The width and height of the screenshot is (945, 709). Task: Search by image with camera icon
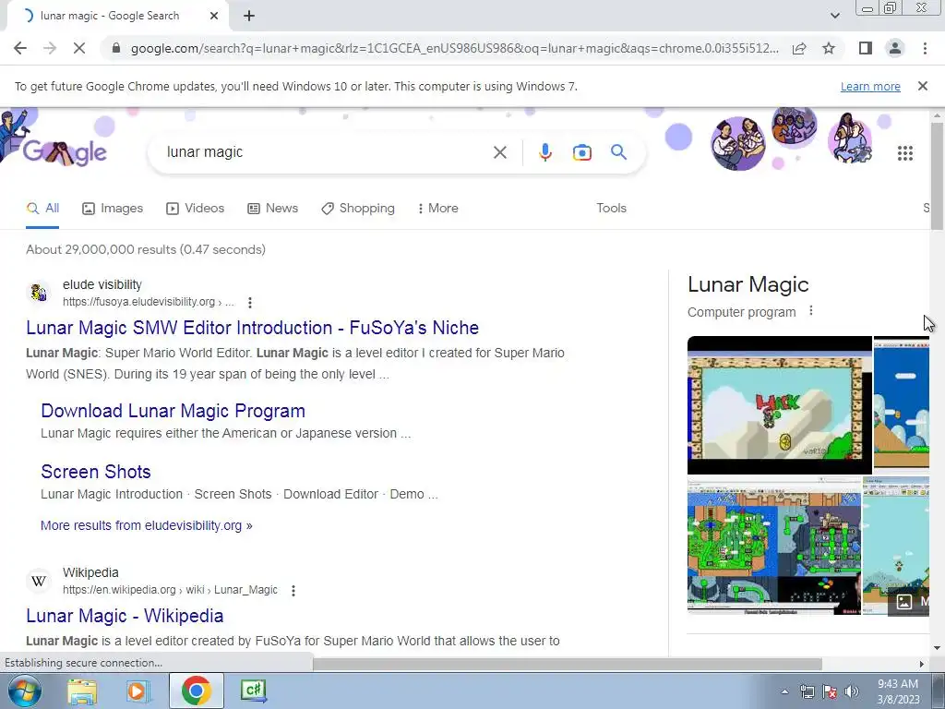[x=581, y=152]
